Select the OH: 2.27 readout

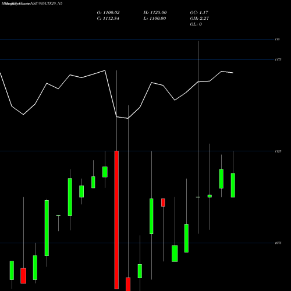200,19
